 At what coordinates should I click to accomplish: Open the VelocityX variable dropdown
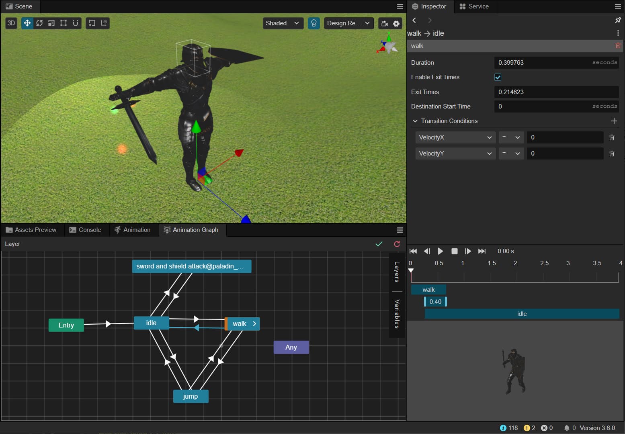coord(455,137)
